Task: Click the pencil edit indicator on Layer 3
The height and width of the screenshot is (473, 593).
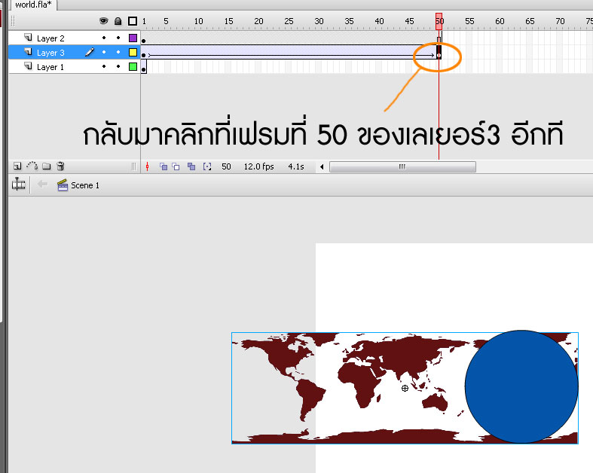Action: coord(90,52)
